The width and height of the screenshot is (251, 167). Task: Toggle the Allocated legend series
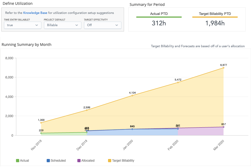click(x=86, y=160)
